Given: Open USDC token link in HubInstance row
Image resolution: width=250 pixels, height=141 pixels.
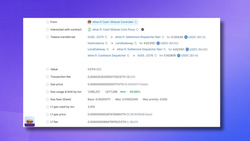Looking at the screenshot, I should point(164,43).
